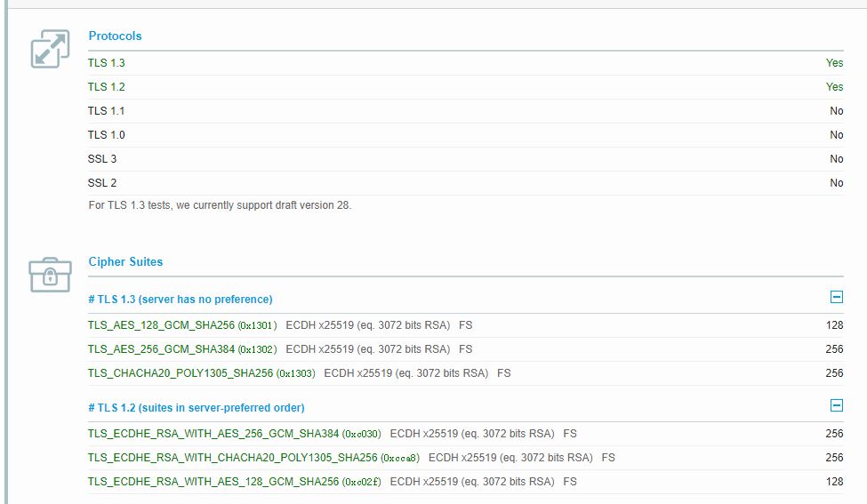Click ECDH x25519 details for ECDHE AES_256_GCM_SHA384
The height and width of the screenshot is (504, 867).
click(472, 434)
